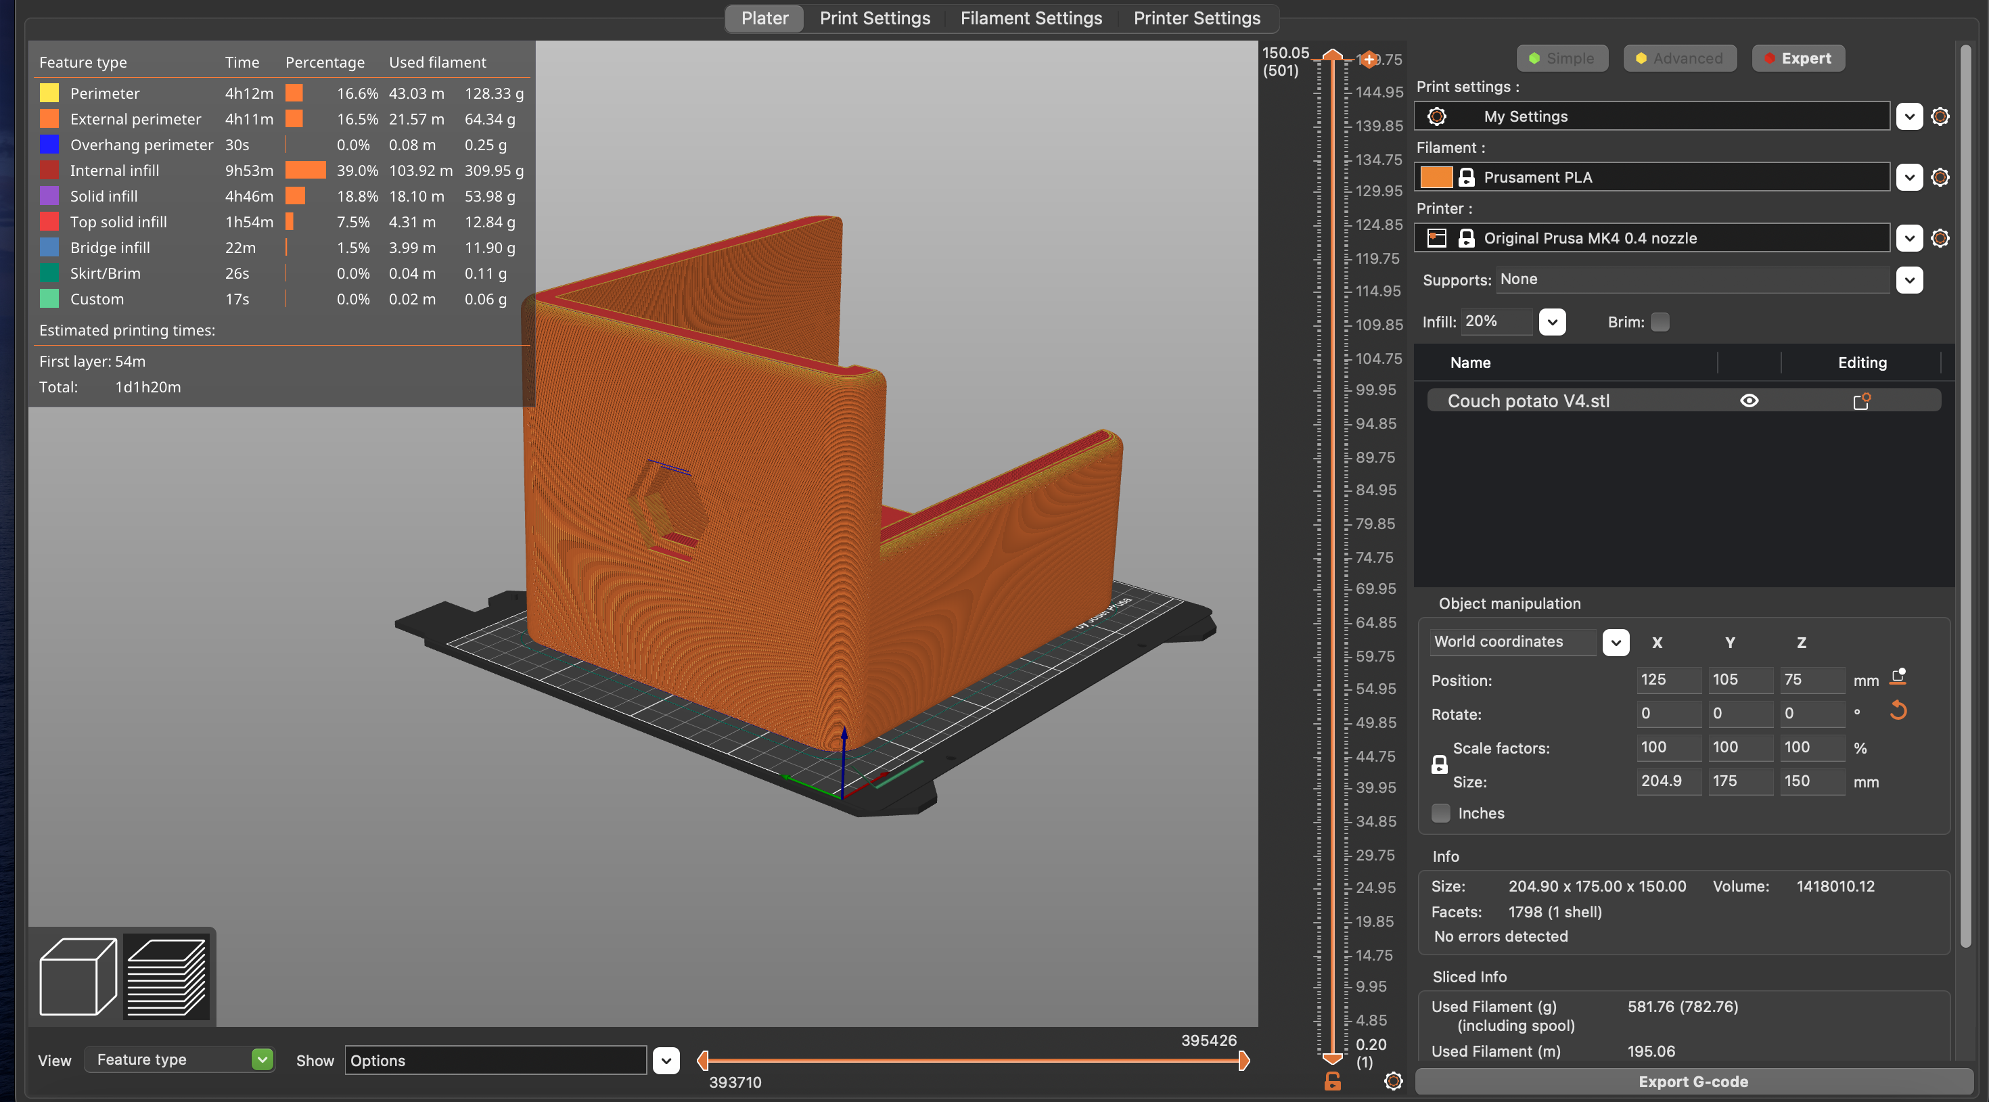
Task: Click the Print settings gear icon
Action: [1940, 116]
